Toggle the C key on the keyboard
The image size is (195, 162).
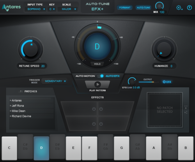pyautogui.click(x=9, y=148)
